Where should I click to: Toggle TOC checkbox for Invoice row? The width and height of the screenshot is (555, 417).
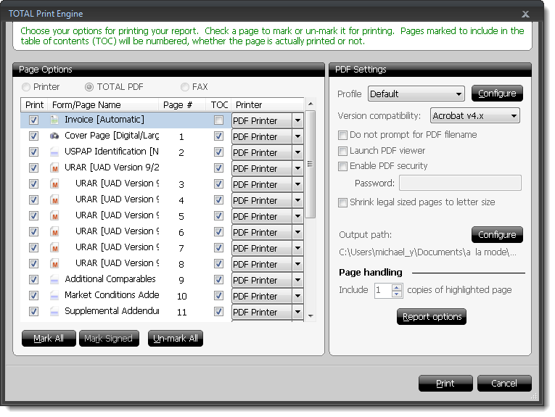218,120
